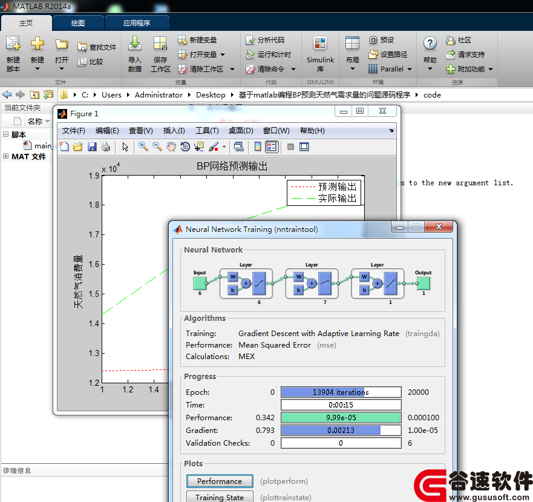The width and height of the screenshot is (533, 502).
Task: Expand Open Variable (打开变量) dropdown
Action: (223, 54)
